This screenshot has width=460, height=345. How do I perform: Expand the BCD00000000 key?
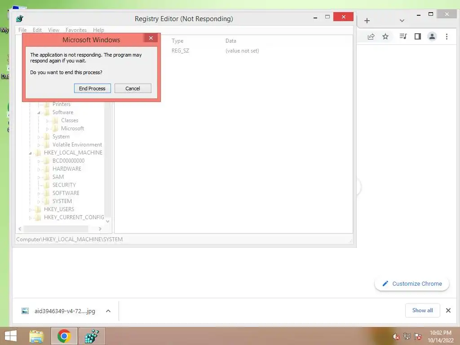click(39, 161)
